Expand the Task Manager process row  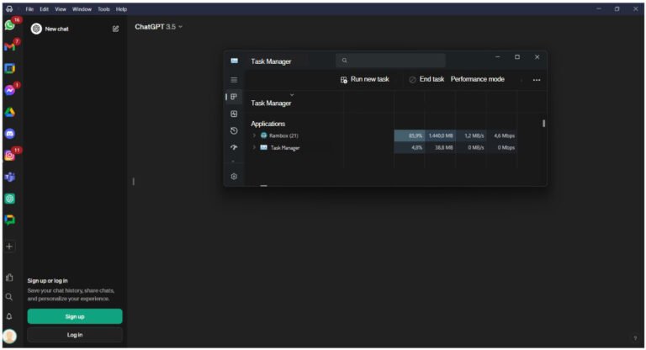(x=254, y=147)
